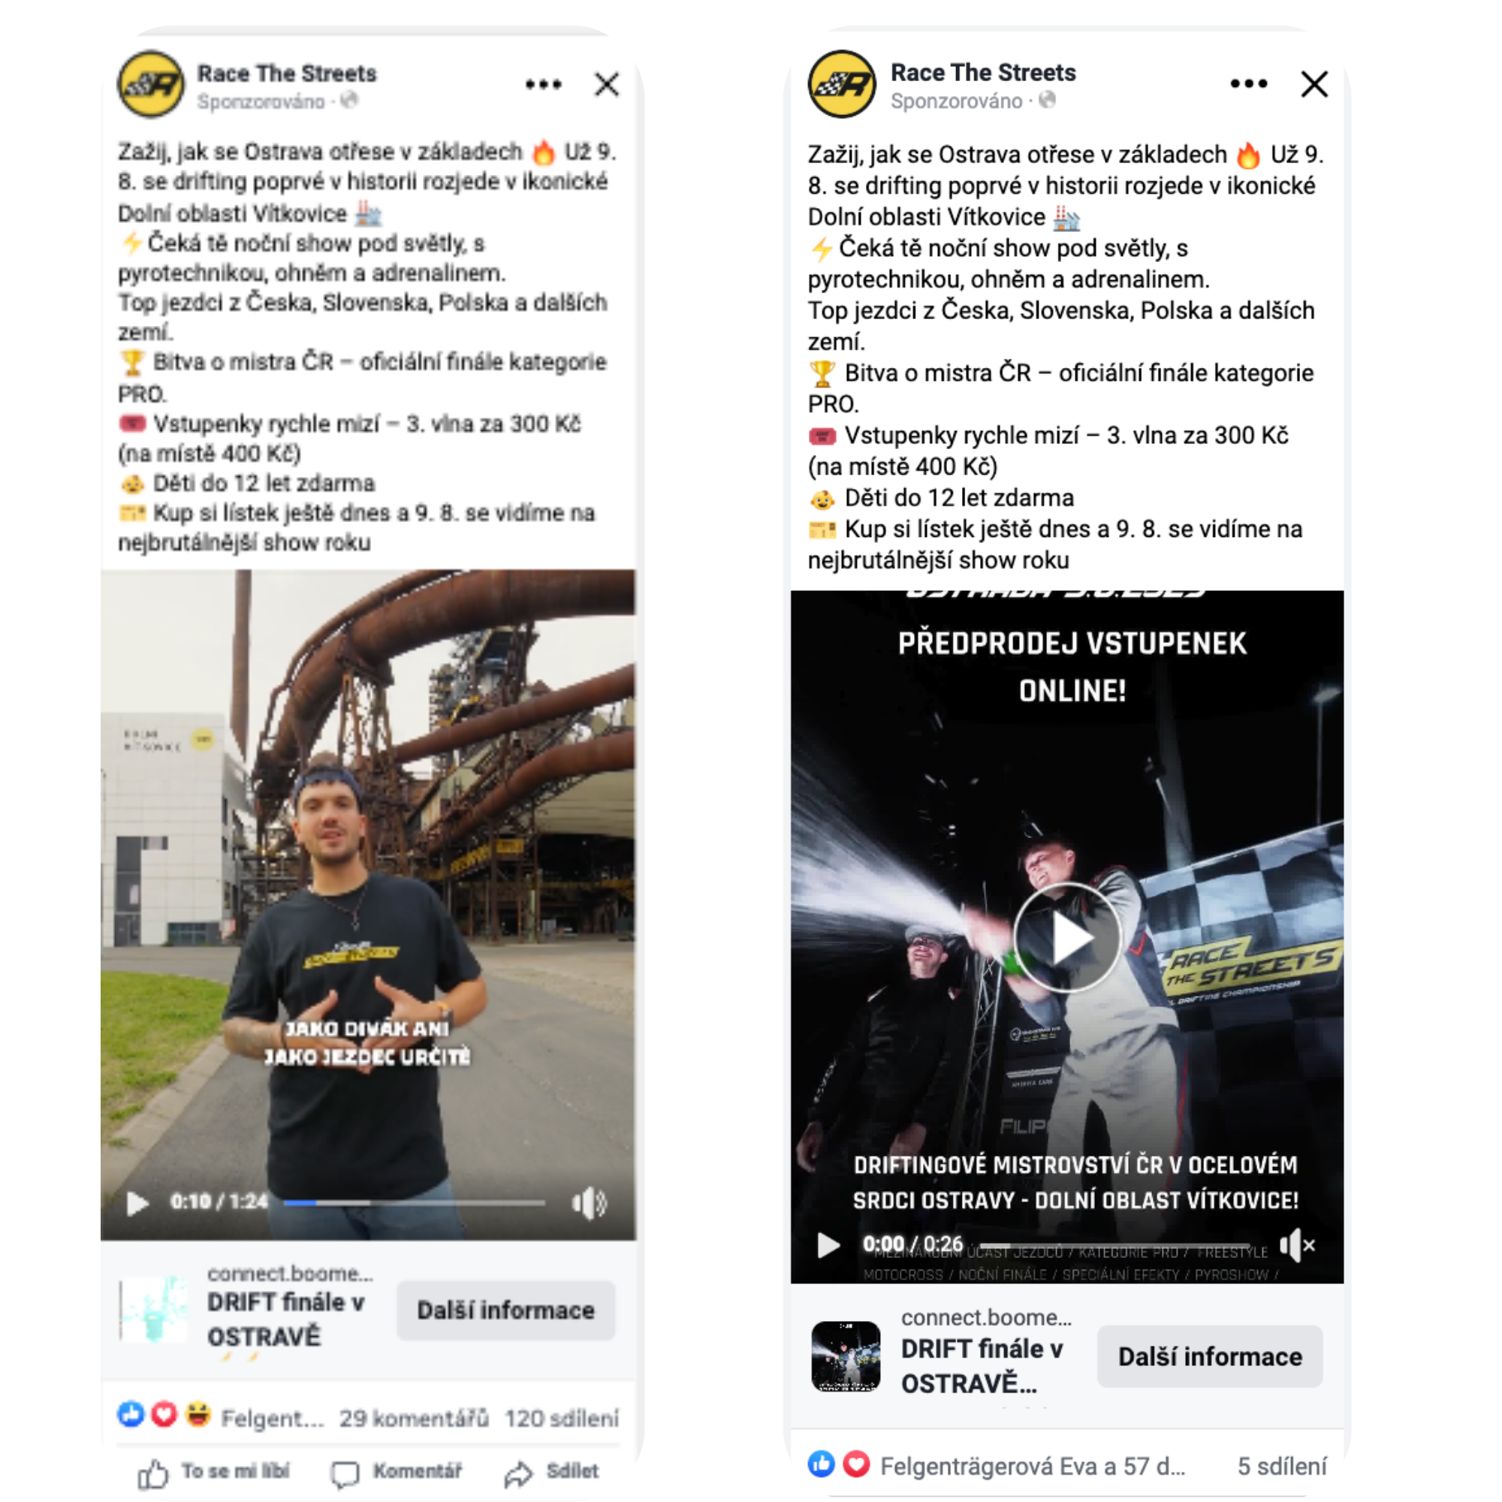The image size is (1502, 1502).
Task: Open Race The Streets avatar on left post
Action: coord(151,84)
